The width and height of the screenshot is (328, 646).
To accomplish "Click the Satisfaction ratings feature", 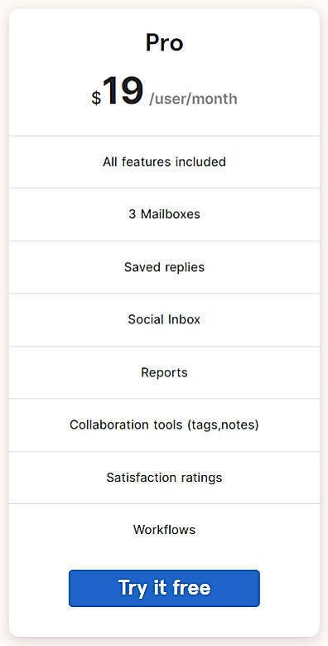I will coord(164,478).
